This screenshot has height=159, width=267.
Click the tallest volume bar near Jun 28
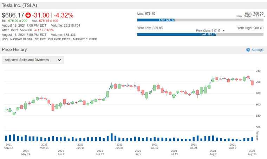tap(112, 137)
